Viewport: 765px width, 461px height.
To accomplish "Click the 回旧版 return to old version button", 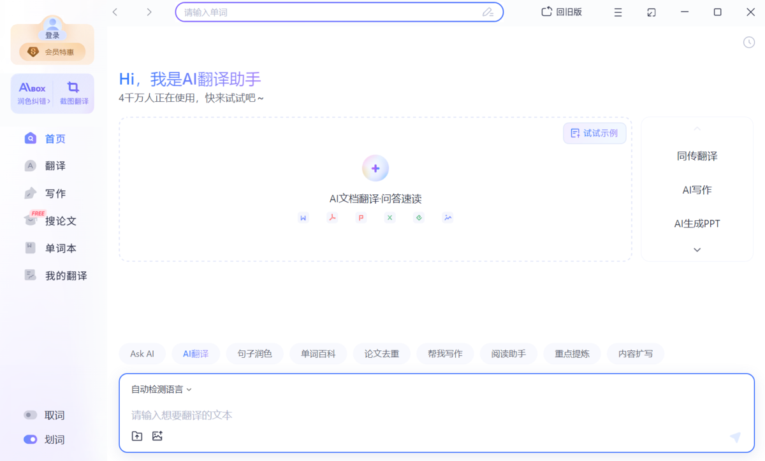I will (562, 11).
